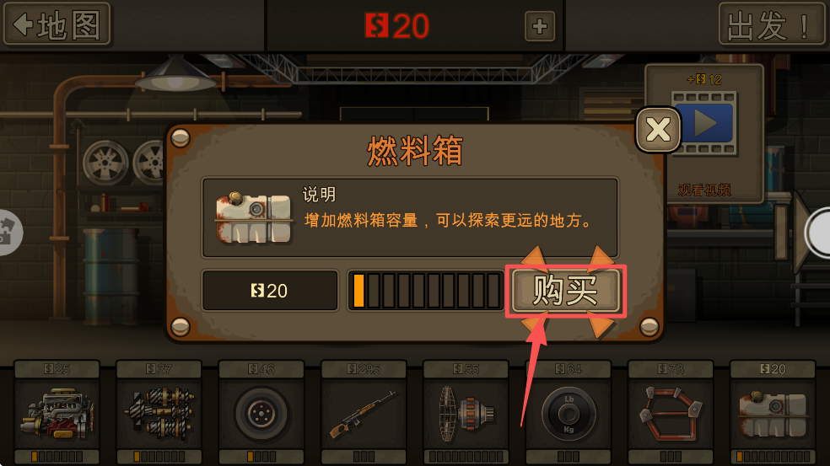Image resolution: width=830 pixels, height=466 pixels.
Task: Select the gearbox upgrade card
Action: [x=159, y=413]
